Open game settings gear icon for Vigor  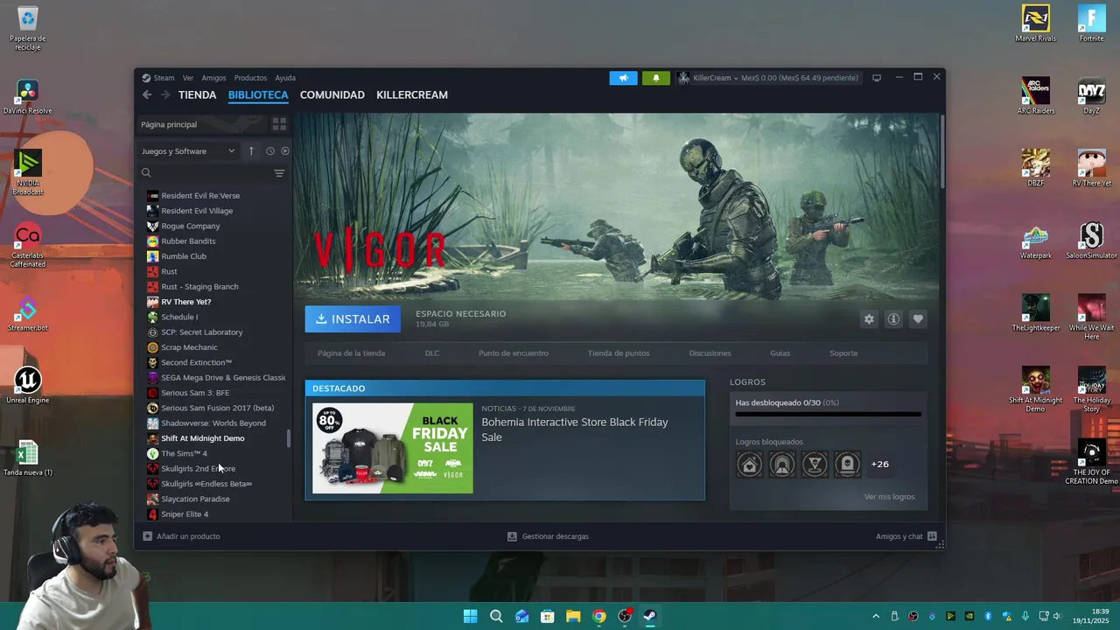869,319
